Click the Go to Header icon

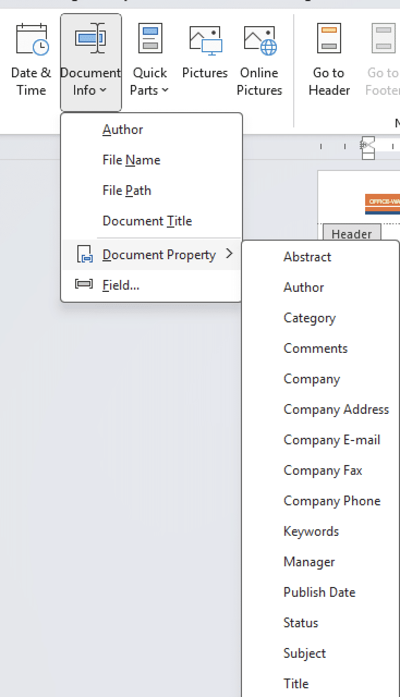coord(329,40)
